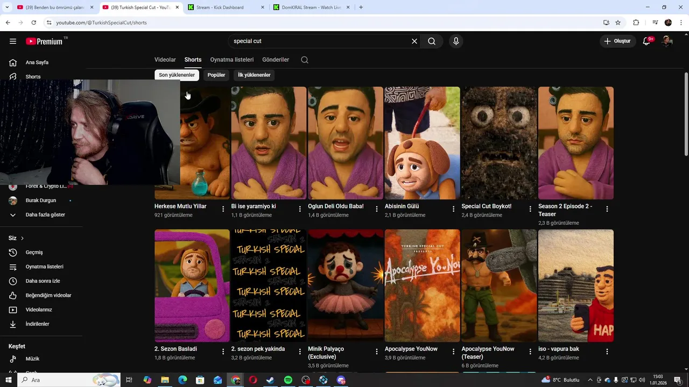Play the Minik Palyaço short thumbnail
This screenshot has width=689, height=387.
[346, 285]
